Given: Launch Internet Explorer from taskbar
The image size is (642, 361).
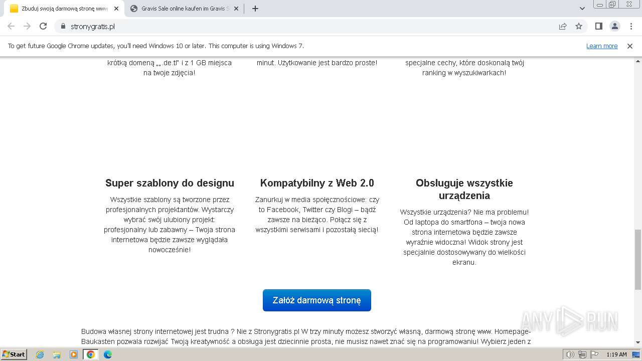Looking at the screenshot, I should click(x=40, y=354).
